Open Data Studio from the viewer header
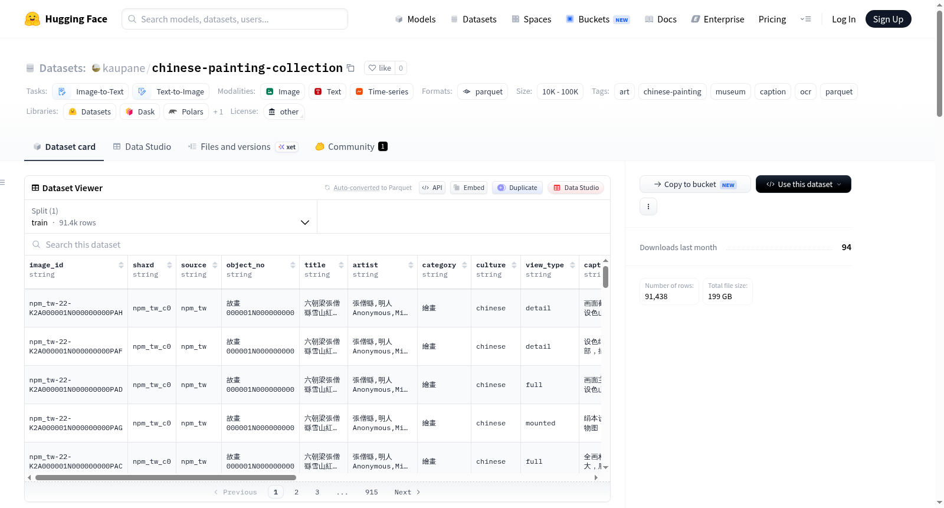Viewport: 944px width, 508px height. tap(575, 188)
